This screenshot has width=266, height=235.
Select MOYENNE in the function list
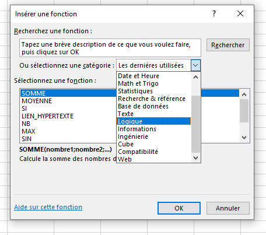tap(68, 101)
